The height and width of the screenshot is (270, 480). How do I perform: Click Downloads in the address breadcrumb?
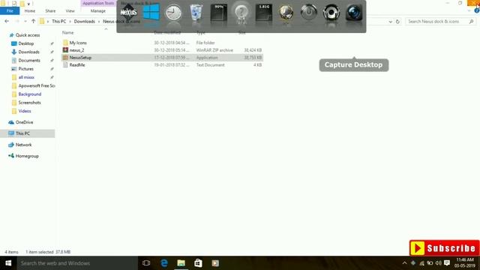[85, 22]
